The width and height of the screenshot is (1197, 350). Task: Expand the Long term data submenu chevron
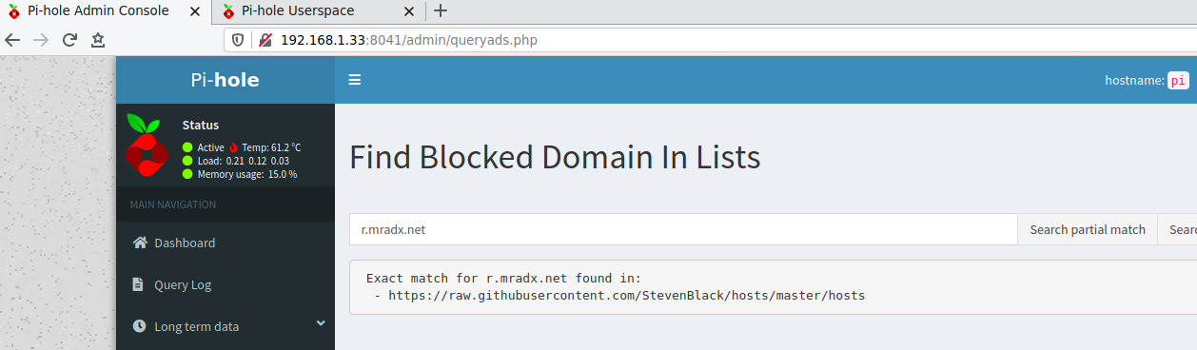(321, 324)
